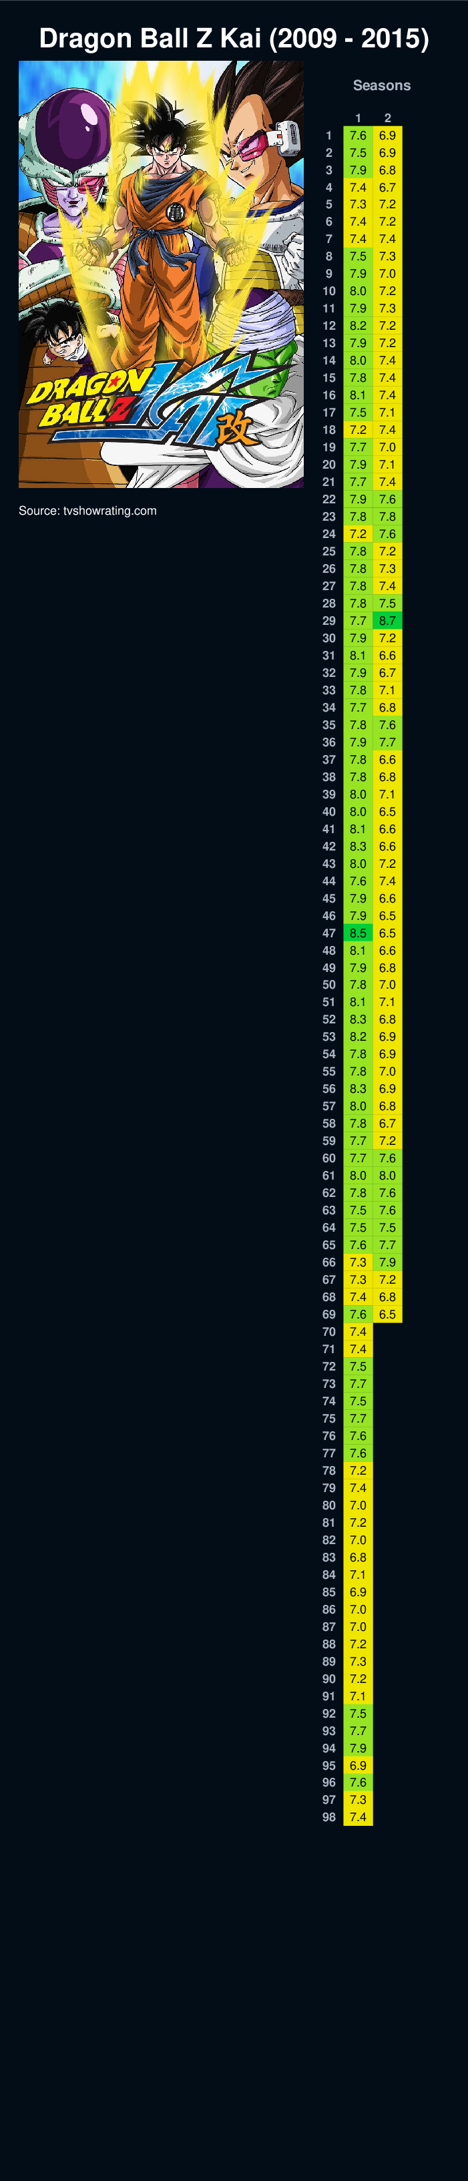Screen dimensions: 468x2181
Task: Select the 6.8 rating in season 1 episode 83
Action: [x=358, y=1557]
